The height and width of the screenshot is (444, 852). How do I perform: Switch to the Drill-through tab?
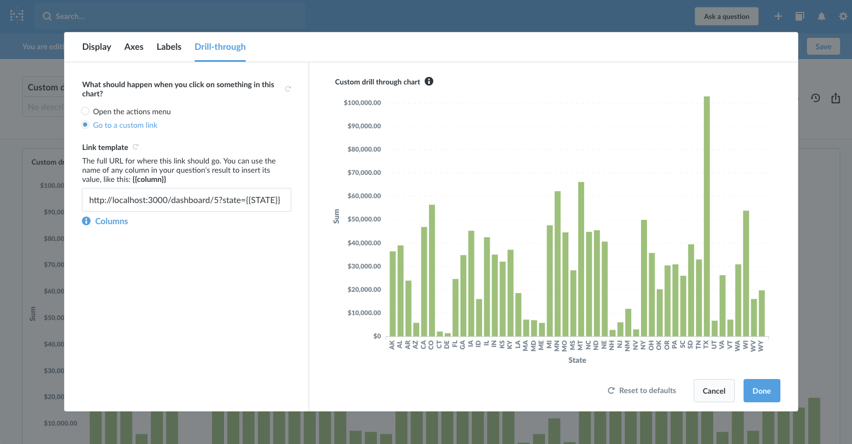[220, 47]
